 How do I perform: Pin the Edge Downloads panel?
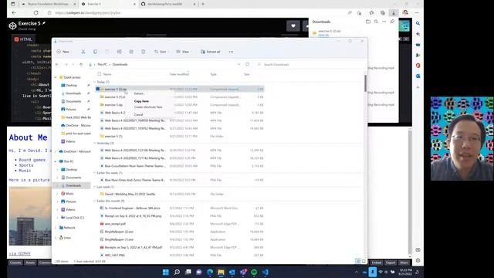[392, 22]
